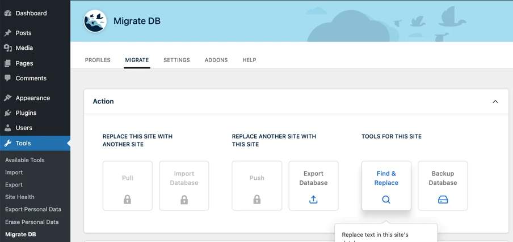Choose the Export Database action label
This screenshot has width=513, height=242.
(313, 178)
